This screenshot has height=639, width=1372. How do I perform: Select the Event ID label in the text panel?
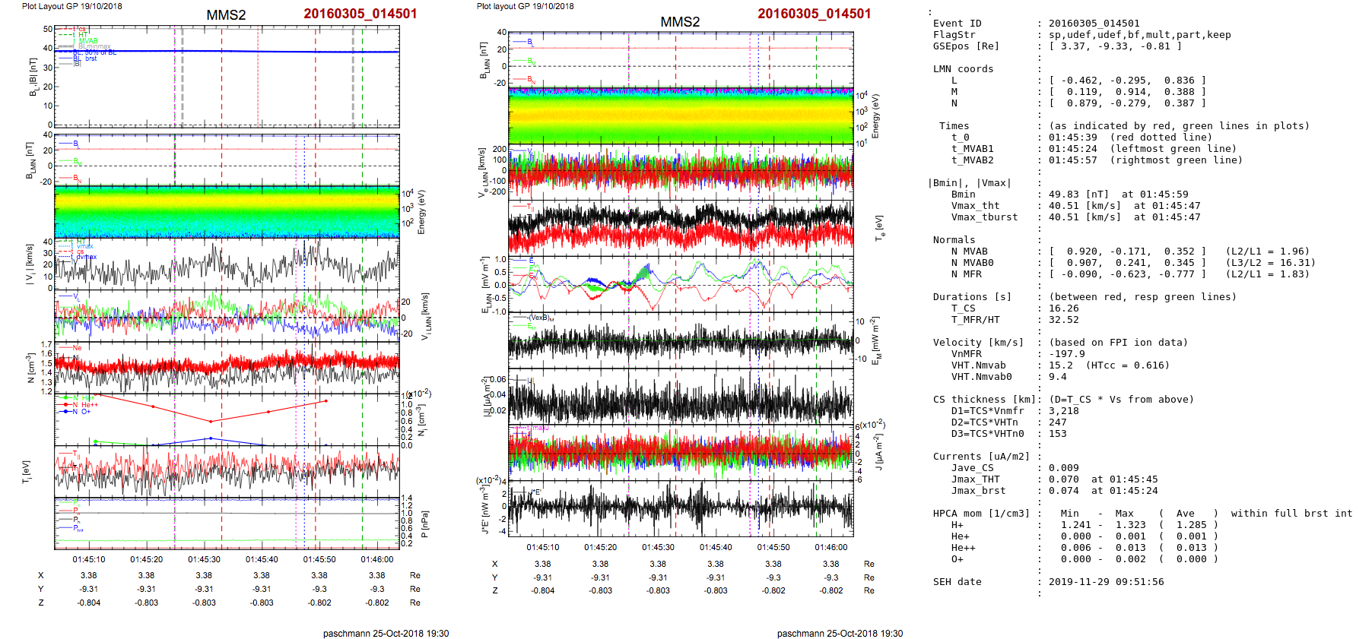pos(957,24)
